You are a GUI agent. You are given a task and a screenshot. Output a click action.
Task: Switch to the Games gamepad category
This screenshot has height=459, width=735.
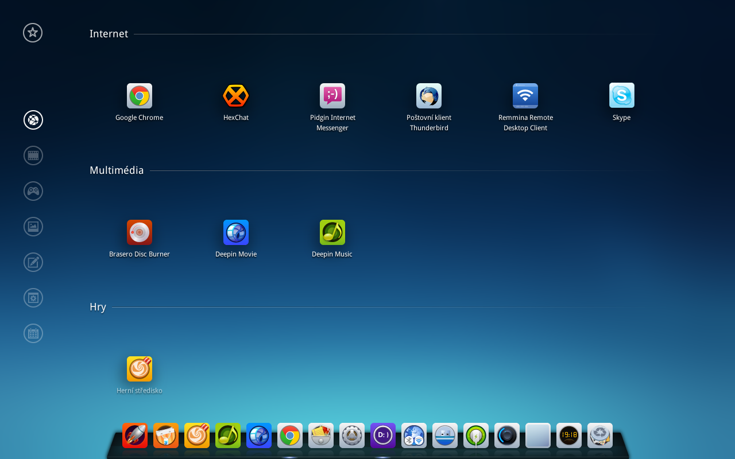33,191
